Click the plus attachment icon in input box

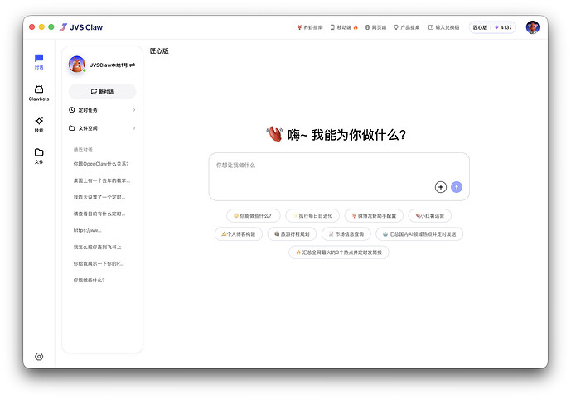pyautogui.click(x=440, y=187)
